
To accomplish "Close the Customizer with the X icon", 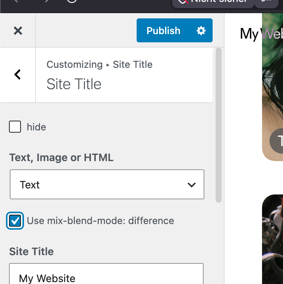I will click(18, 31).
